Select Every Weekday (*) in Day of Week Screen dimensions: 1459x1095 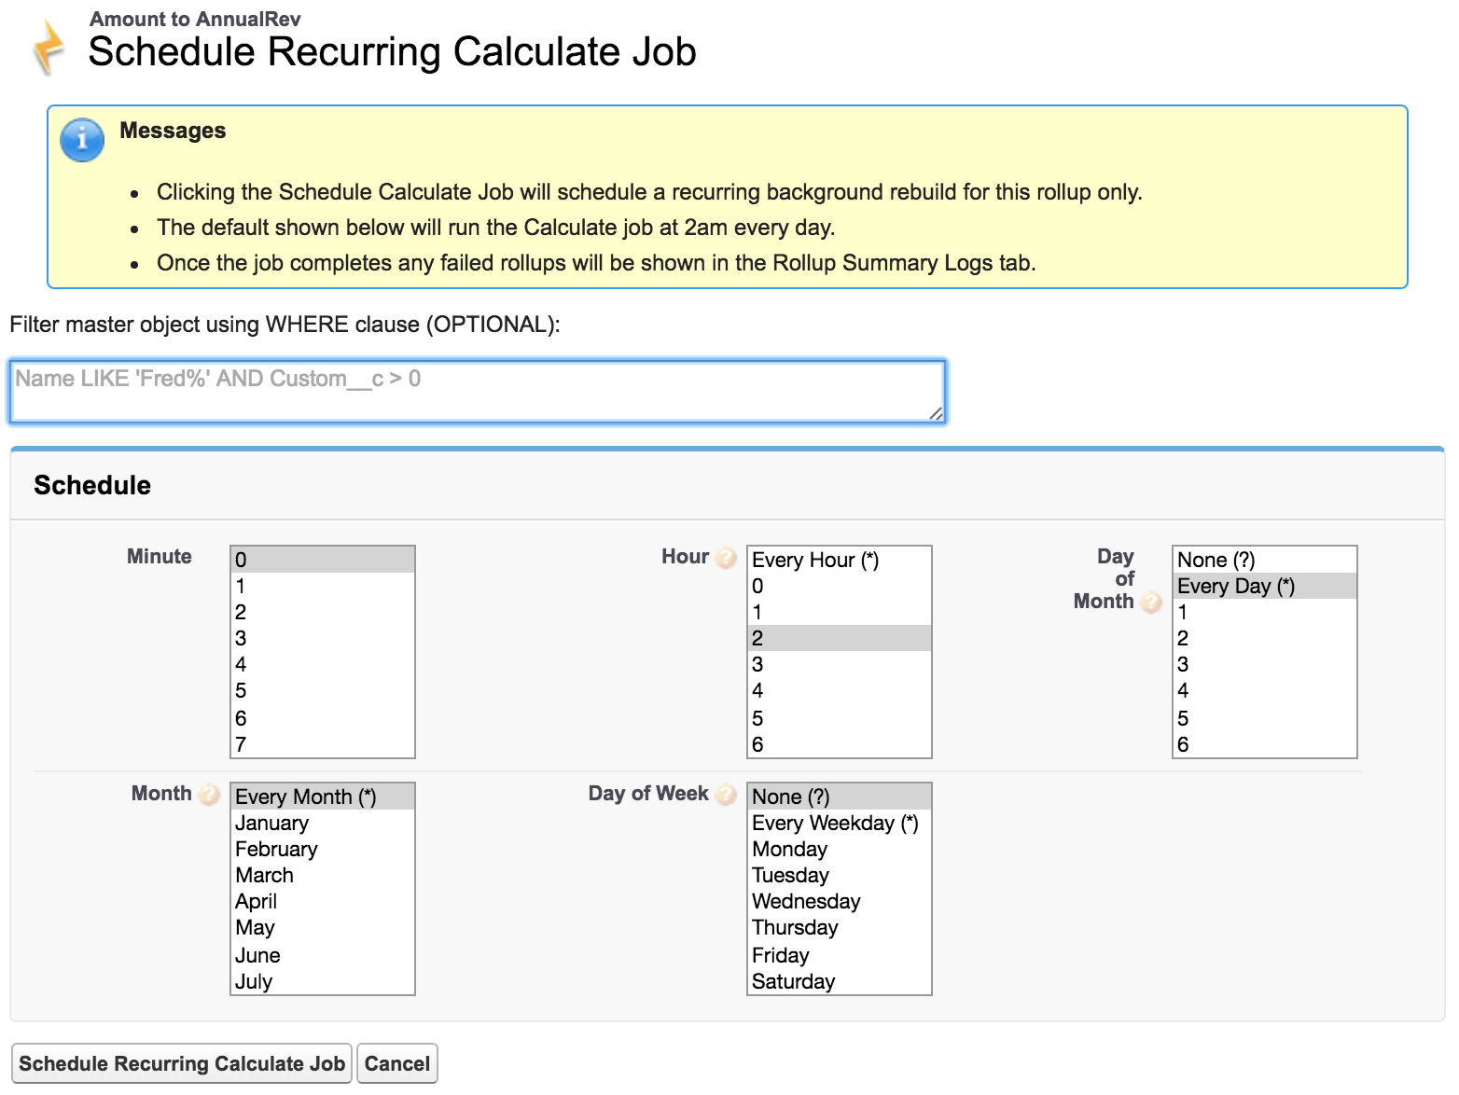coord(838,824)
